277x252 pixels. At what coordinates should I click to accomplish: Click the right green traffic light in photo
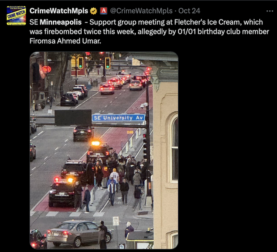tap(108, 63)
